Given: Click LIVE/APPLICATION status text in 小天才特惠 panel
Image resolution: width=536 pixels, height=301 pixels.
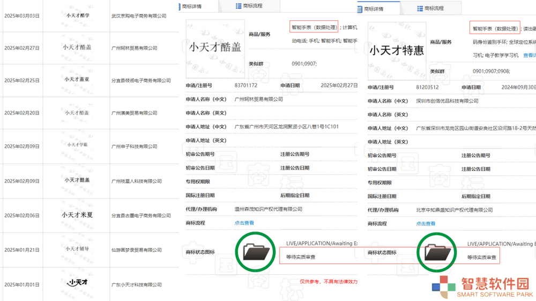Looking at the screenshot, I should (x=502, y=244).
